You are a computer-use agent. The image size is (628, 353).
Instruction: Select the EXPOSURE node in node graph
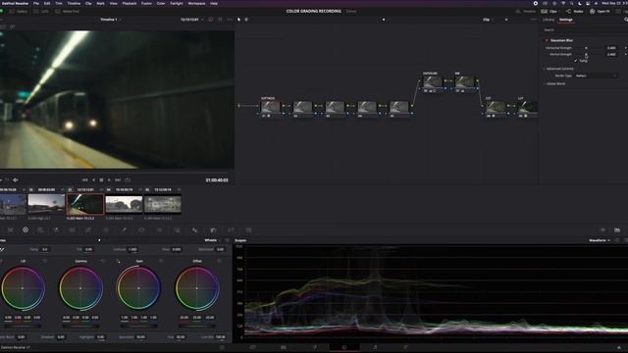432,82
